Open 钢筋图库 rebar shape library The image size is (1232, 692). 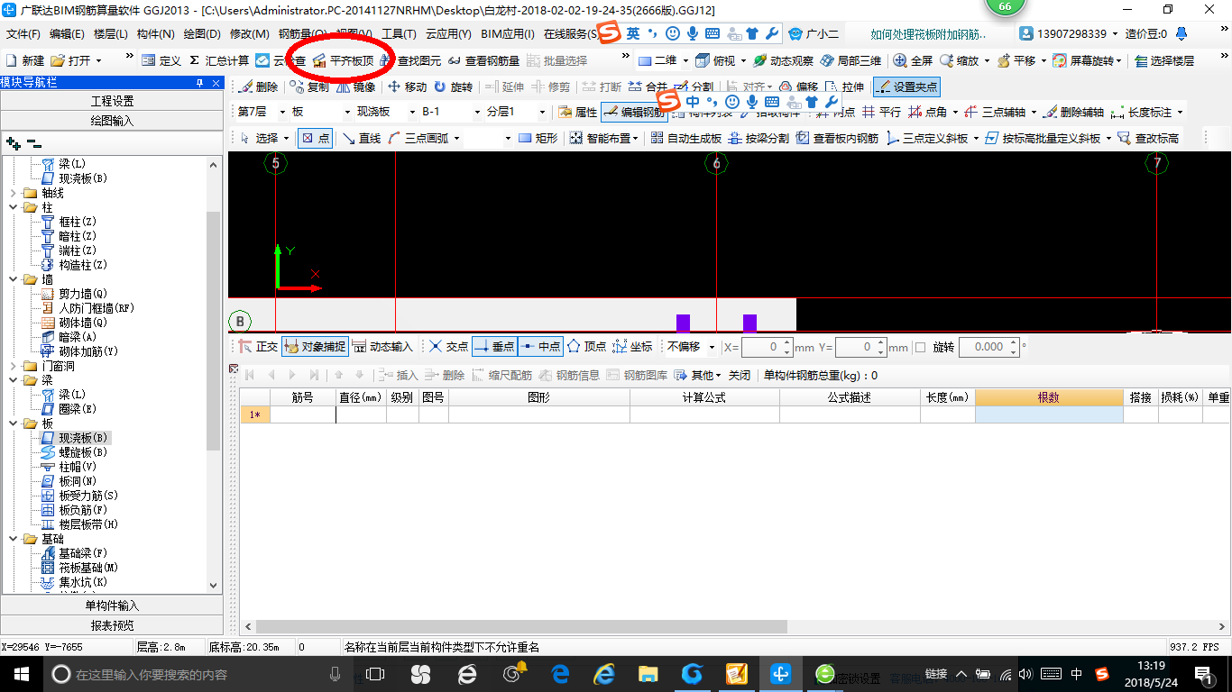[x=637, y=375]
